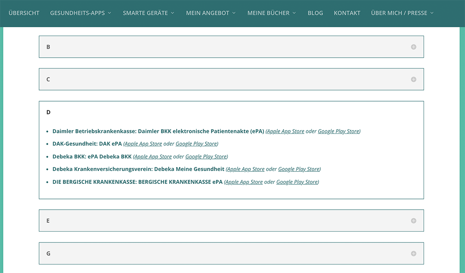Image resolution: width=465 pixels, height=273 pixels.
Task: Click the C accordion title letter
Action: (48, 80)
